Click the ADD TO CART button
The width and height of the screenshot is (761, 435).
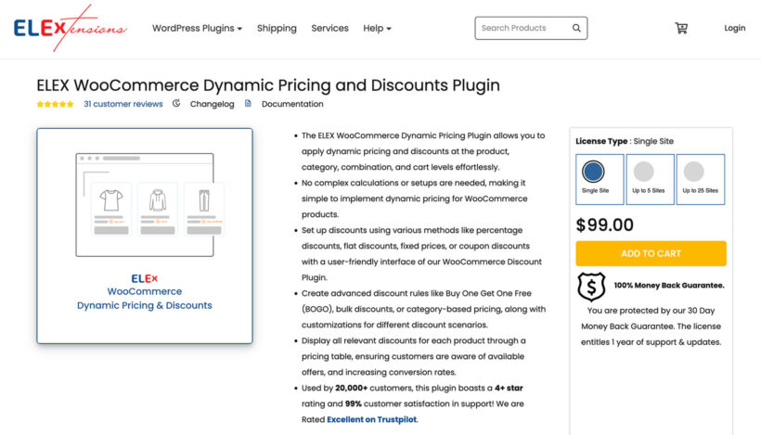[x=651, y=253]
